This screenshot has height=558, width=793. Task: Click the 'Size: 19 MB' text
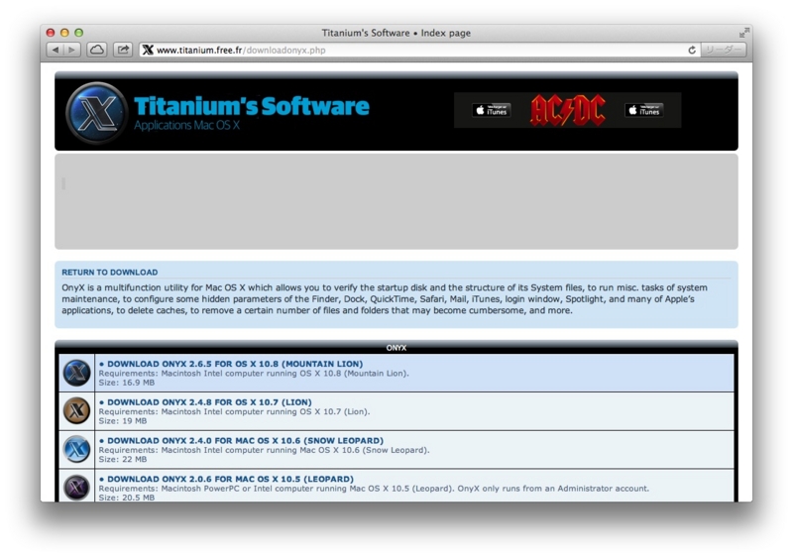(123, 421)
